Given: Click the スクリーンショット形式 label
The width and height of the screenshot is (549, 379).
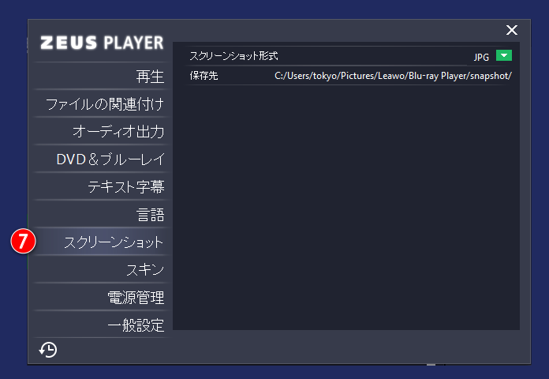Looking at the screenshot, I should pos(233,56).
